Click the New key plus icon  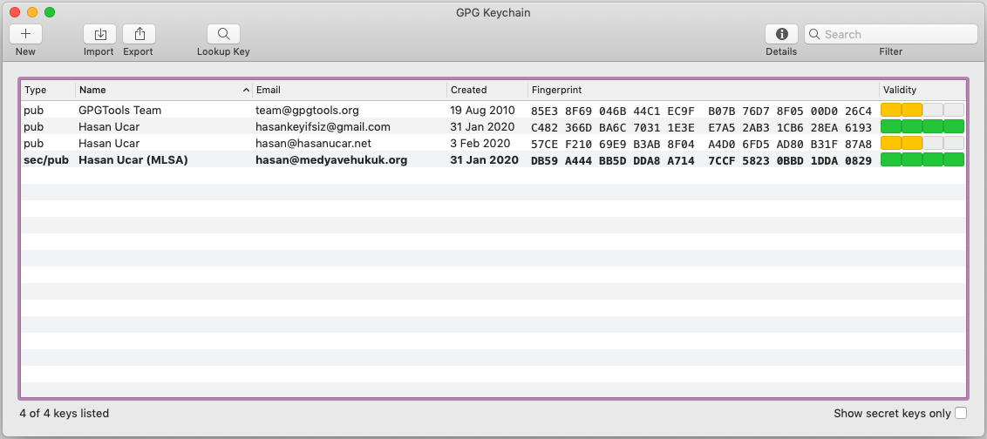25,34
